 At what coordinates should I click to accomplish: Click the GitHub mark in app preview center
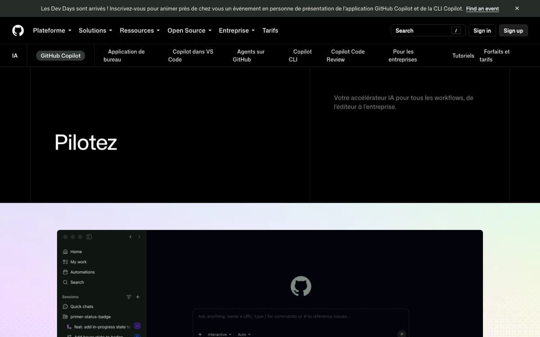coord(301,286)
